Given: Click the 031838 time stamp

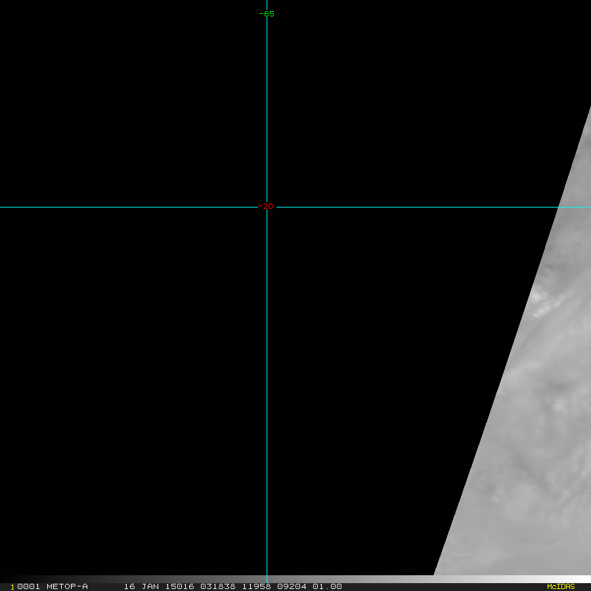Looking at the screenshot, I should (217, 586).
